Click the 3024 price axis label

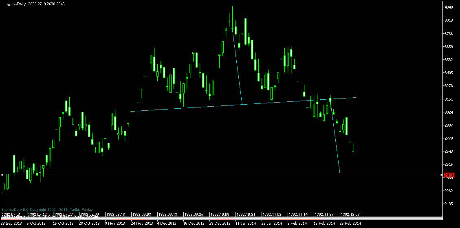pyautogui.click(x=449, y=112)
